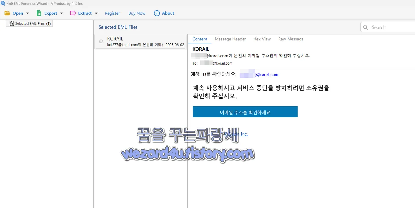This screenshot has width=415, height=208.
Task: Click the 2026-06-02 date in message list
Action: (174, 45)
